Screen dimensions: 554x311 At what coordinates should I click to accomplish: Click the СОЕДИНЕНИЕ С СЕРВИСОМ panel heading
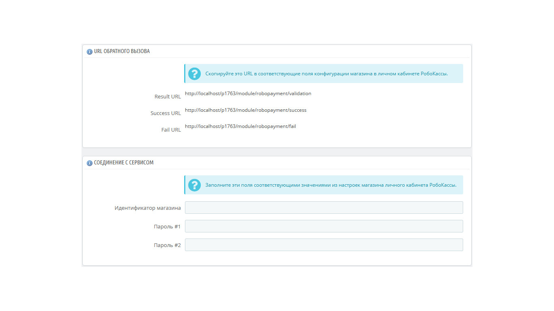pyautogui.click(x=124, y=163)
